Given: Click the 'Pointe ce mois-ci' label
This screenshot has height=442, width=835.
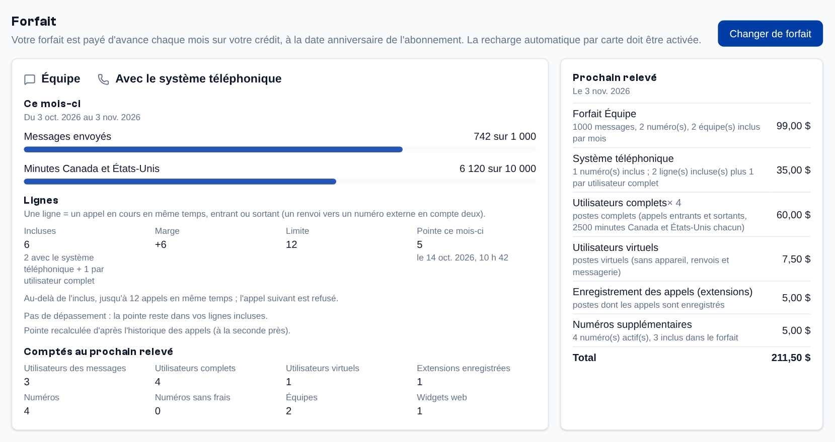Looking at the screenshot, I should pos(450,231).
